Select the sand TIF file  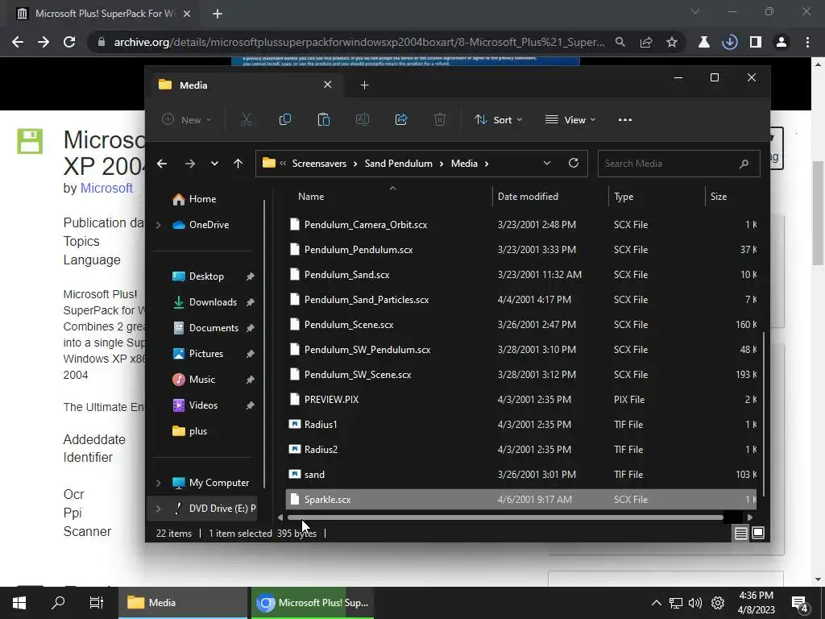[521, 474]
